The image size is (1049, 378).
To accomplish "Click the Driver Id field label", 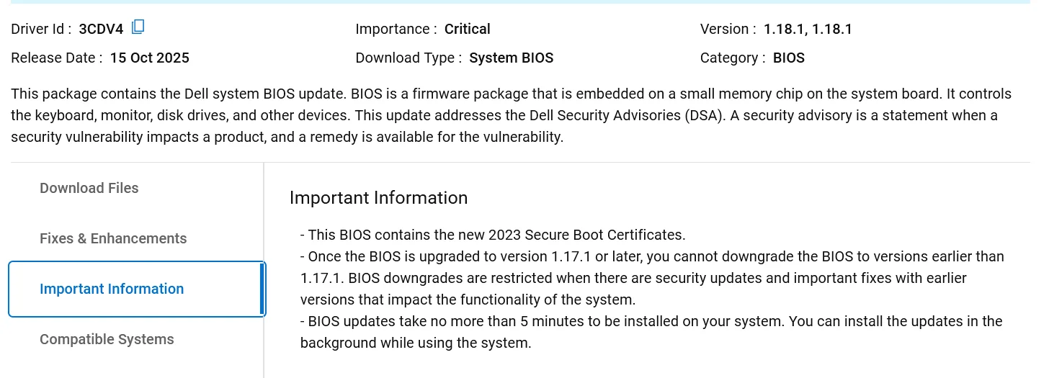I will (41, 29).
